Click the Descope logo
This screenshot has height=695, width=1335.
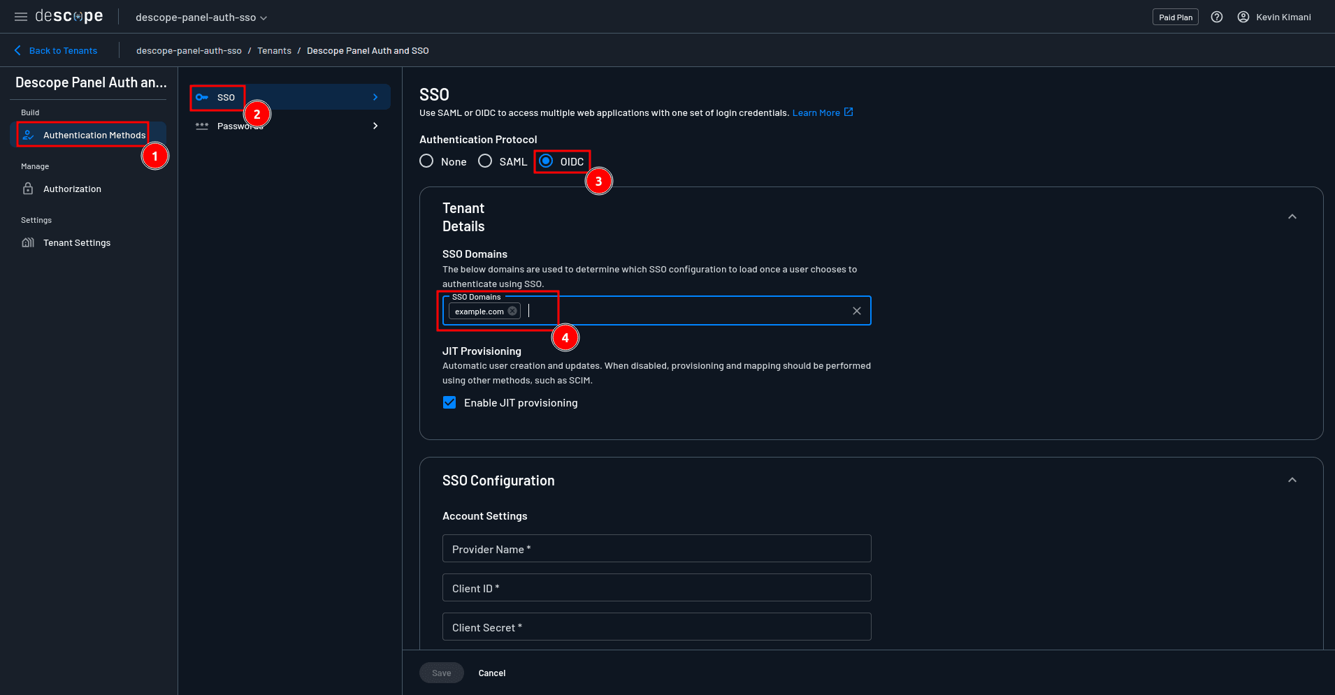[68, 15]
